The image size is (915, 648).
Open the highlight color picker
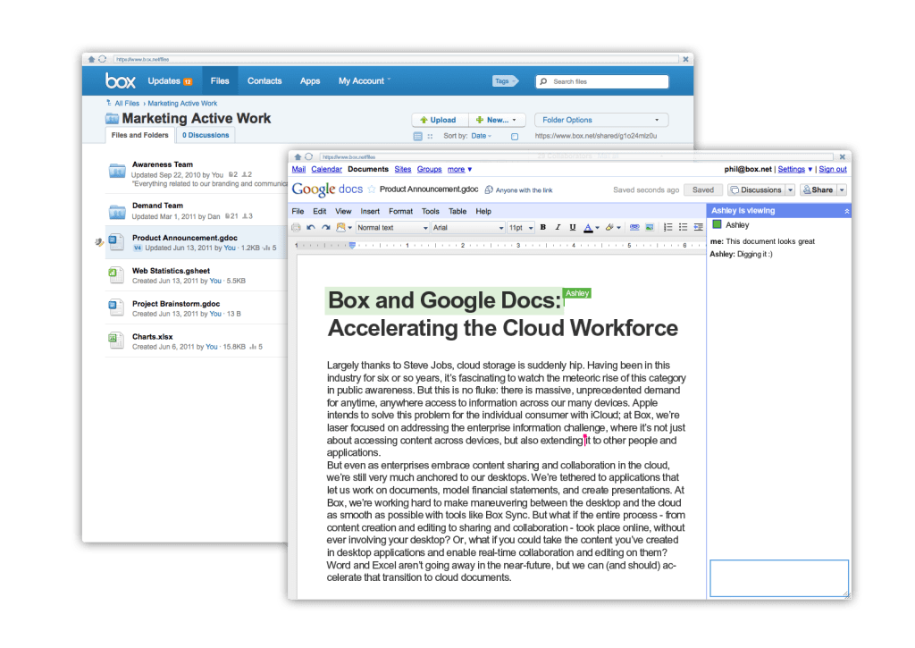click(613, 228)
